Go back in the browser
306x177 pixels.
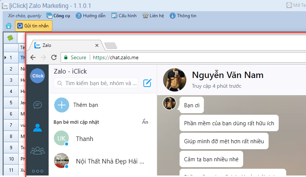pos(33,57)
